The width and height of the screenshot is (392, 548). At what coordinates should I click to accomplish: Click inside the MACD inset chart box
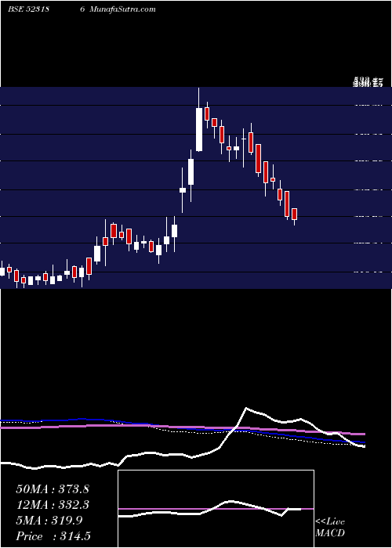click(216, 509)
